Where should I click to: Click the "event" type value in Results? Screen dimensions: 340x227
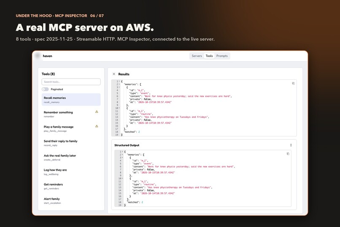[145, 93]
